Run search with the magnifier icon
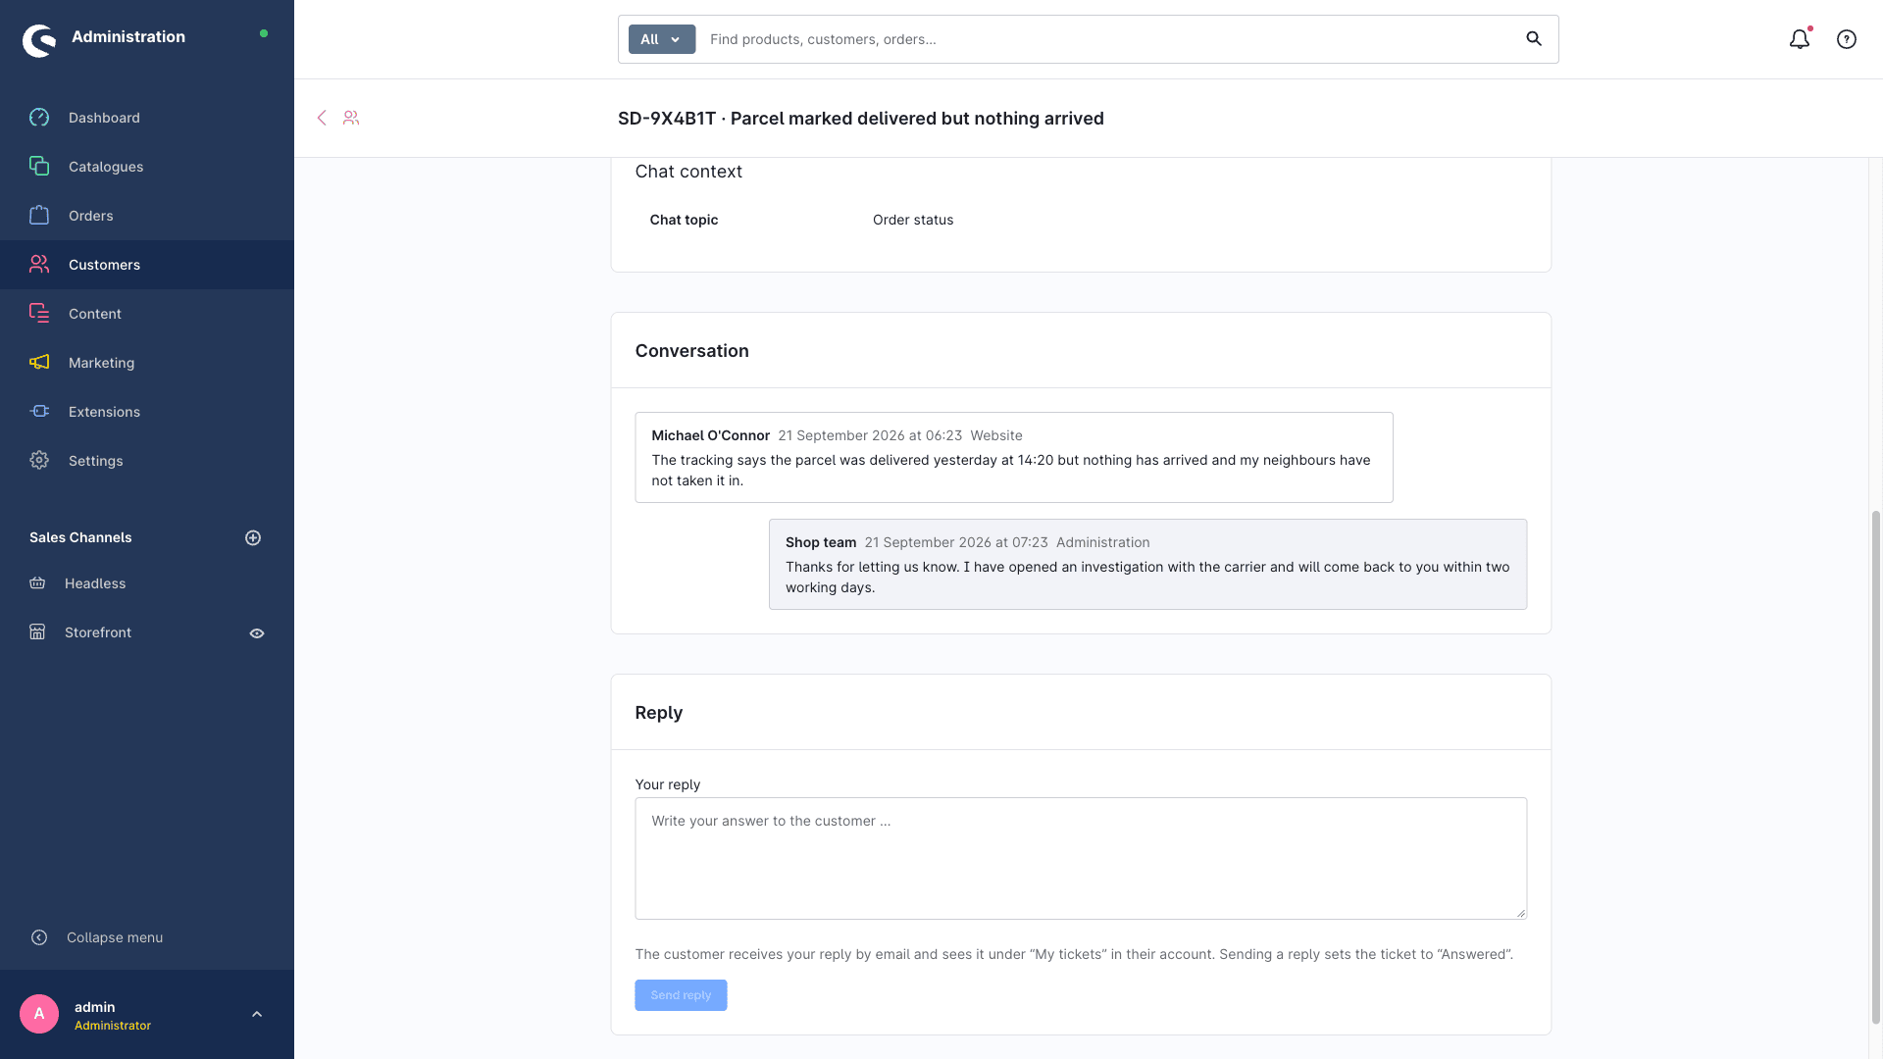 pos(1534,39)
